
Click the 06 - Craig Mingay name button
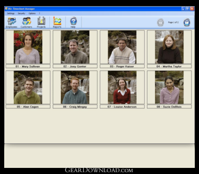75,106
